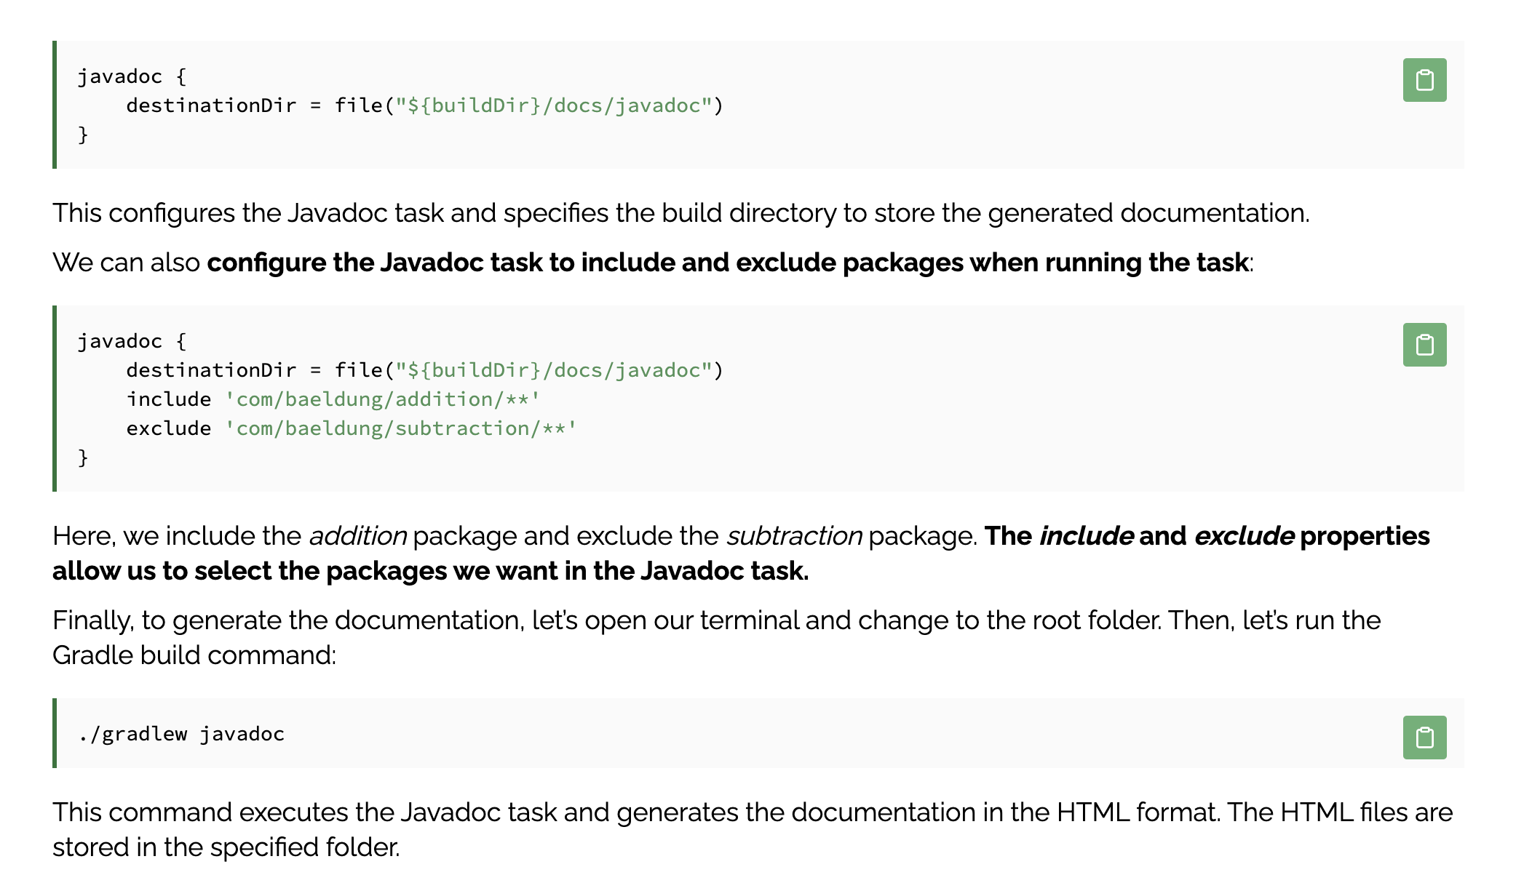1524x883 pixels.
Task: Click the 'javadoc {' line of second block
Action: click(x=132, y=341)
